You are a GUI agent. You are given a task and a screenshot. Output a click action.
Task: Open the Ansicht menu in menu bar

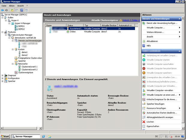pyautogui.click(x=20, y=6)
